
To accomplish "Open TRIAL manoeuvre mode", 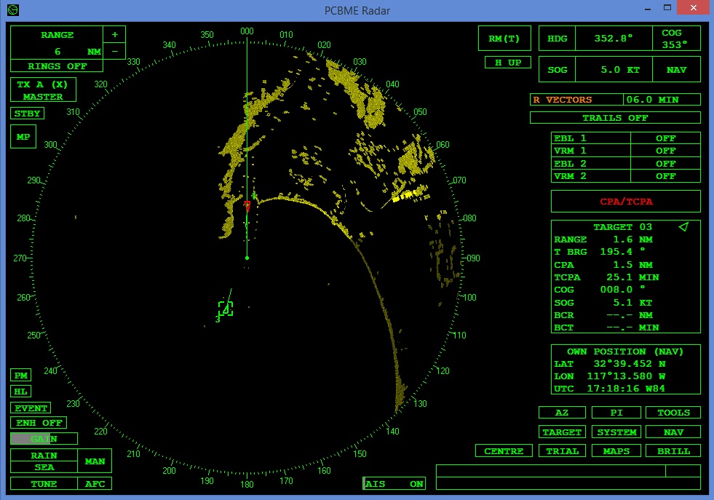I will coord(562,451).
